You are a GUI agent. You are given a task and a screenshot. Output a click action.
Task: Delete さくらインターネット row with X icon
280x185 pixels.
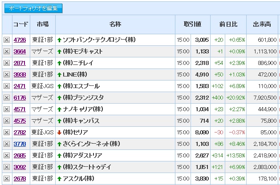pos(7,144)
